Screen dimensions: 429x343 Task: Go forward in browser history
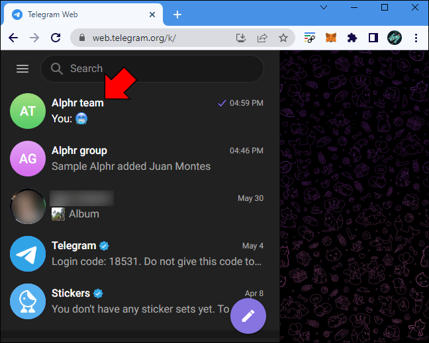(x=34, y=38)
